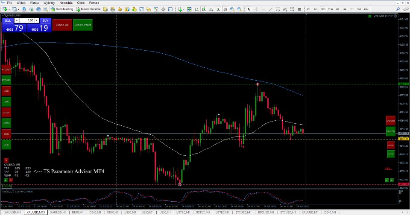Select the trendline drawing tool
Viewport: 410px width, 215px height.
(x=271, y=9)
